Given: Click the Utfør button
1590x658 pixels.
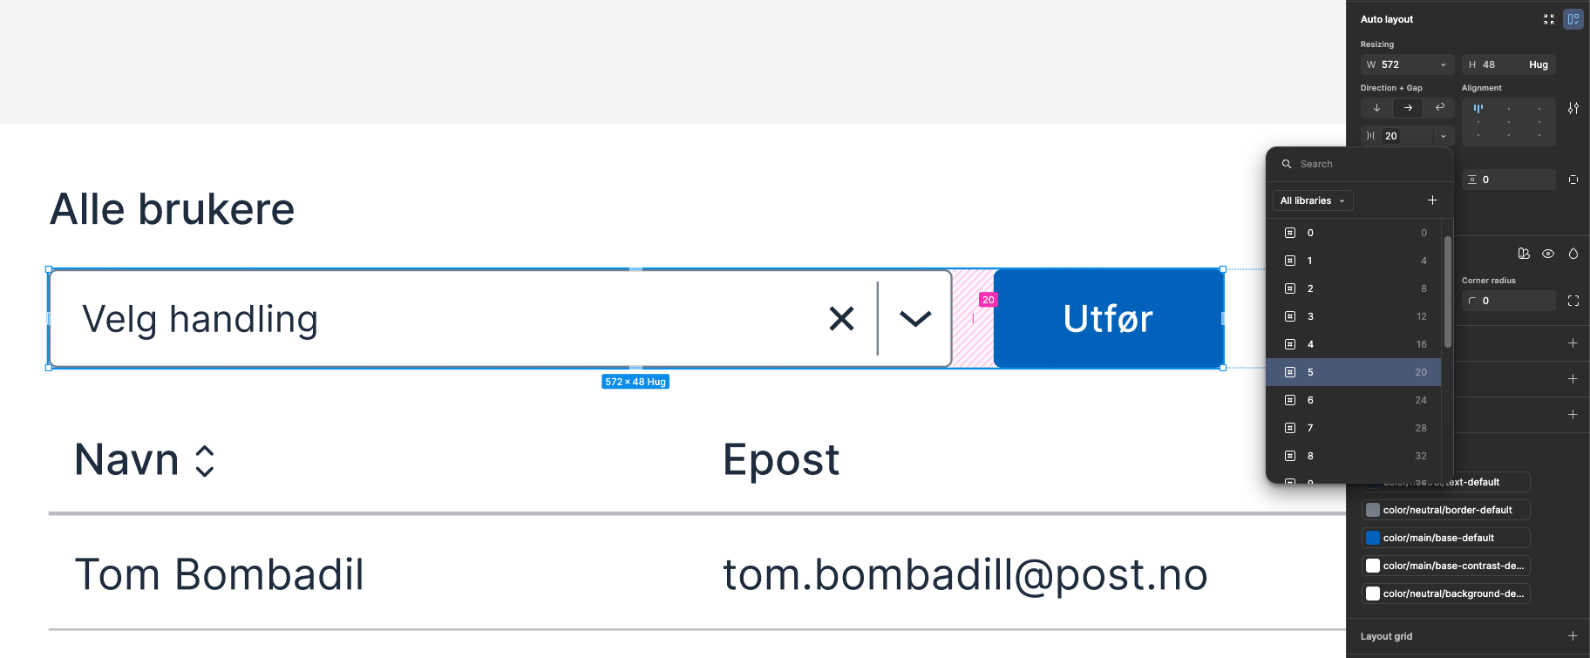Looking at the screenshot, I should 1108,319.
